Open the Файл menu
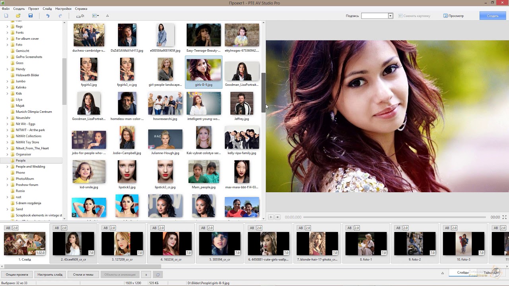The height and width of the screenshot is (286, 509). click(6, 9)
